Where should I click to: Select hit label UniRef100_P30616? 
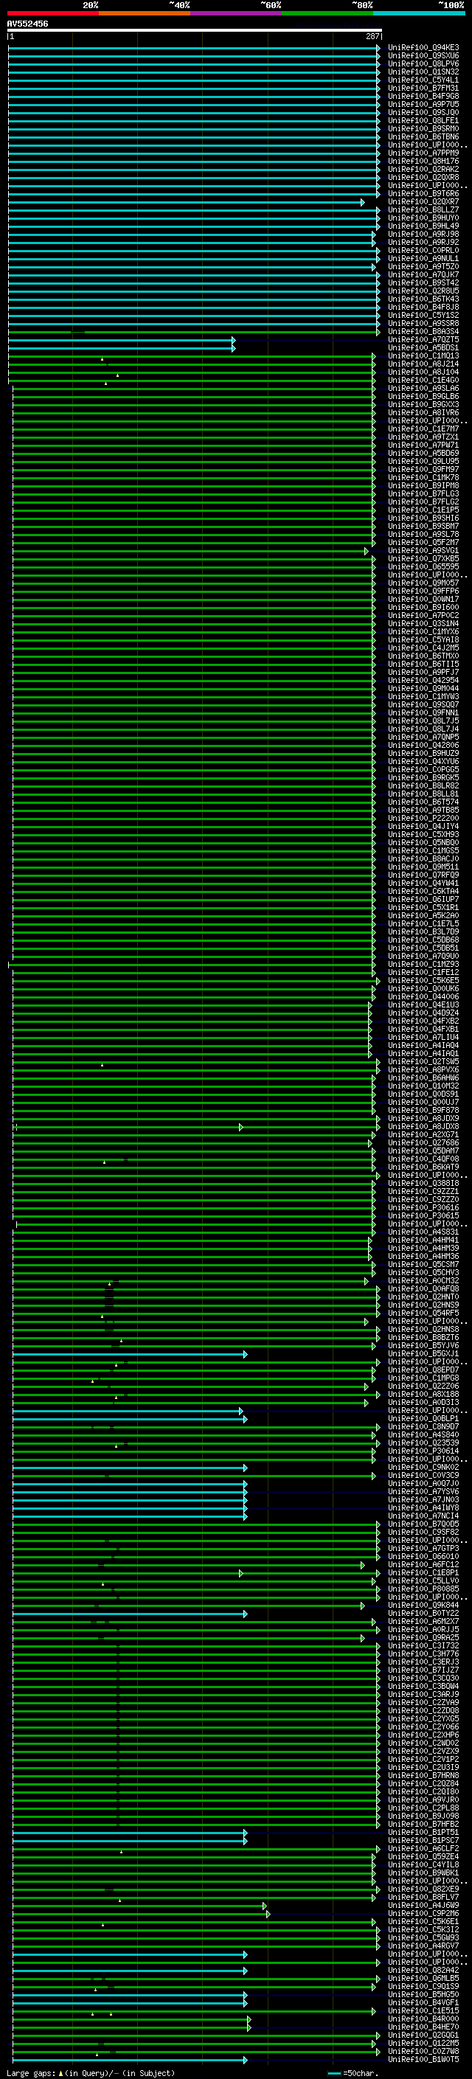click(423, 1207)
